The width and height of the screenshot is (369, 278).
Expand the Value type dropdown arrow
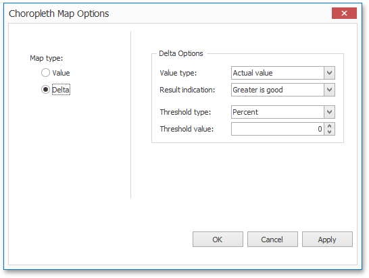click(x=329, y=73)
